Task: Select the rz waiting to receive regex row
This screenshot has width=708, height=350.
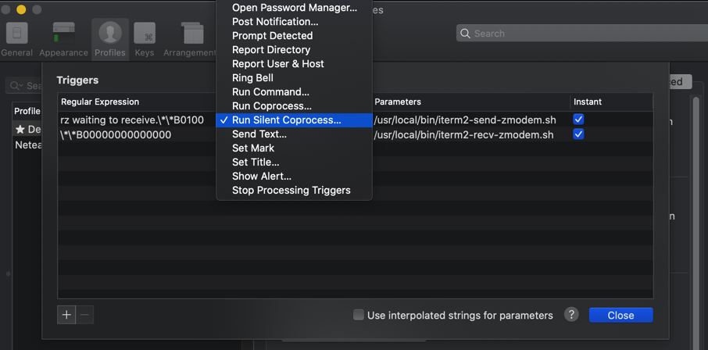Action: [x=133, y=120]
